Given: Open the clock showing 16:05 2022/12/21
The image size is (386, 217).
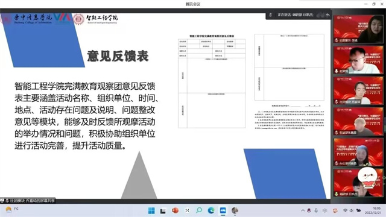Looking at the screenshot, I should coord(373,210).
